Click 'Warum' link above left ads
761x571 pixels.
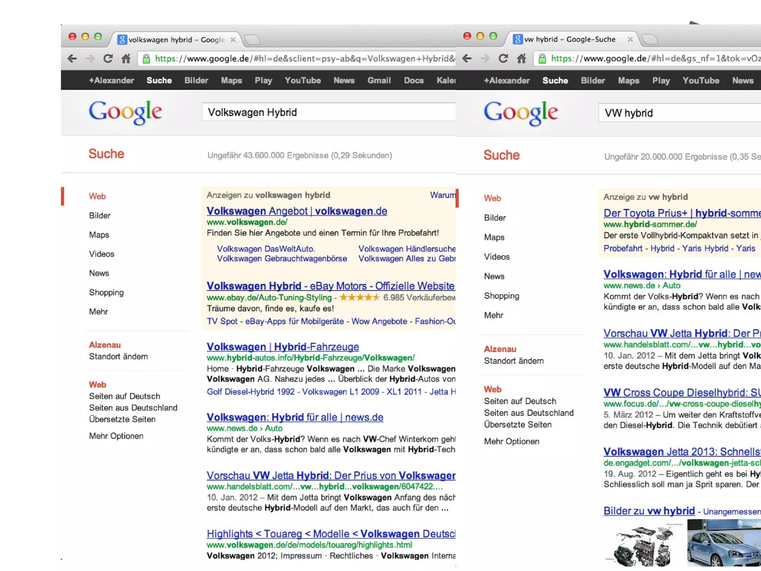coord(443,195)
